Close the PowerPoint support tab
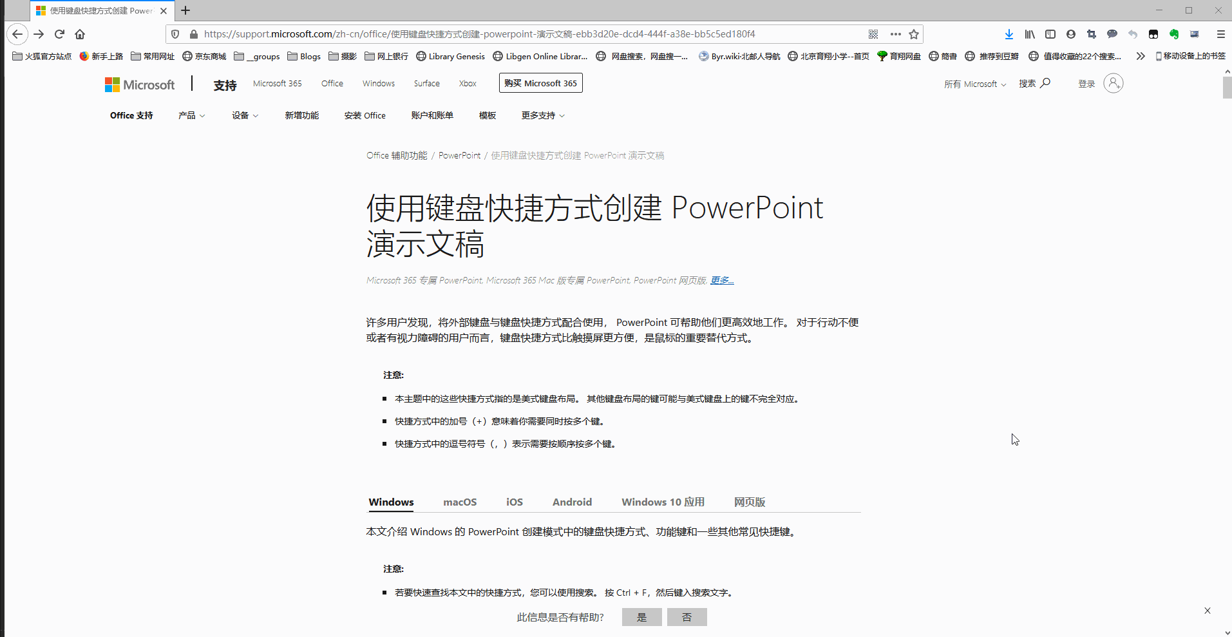 [x=164, y=11]
